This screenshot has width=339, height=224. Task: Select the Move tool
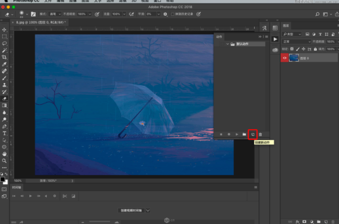pos(5,30)
